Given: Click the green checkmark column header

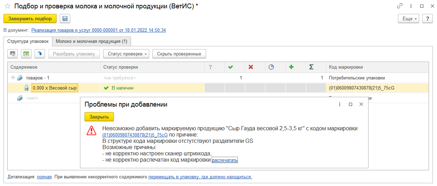Looking at the screenshot, I should point(231,67).
